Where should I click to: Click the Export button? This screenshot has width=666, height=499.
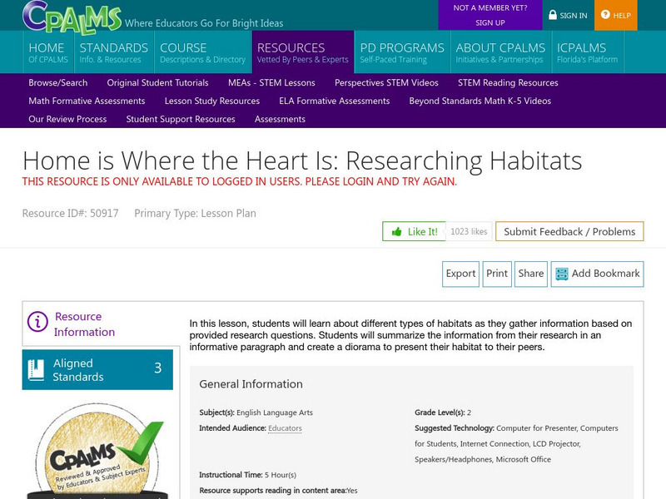pyautogui.click(x=460, y=274)
